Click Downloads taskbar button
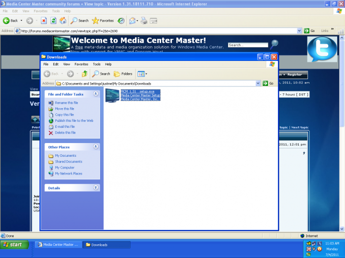This screenshot has width=345, height=258. tap(106, 245)
